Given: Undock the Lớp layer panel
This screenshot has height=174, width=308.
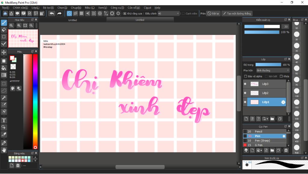Looking at the screenshot, I should pos(285,59).
